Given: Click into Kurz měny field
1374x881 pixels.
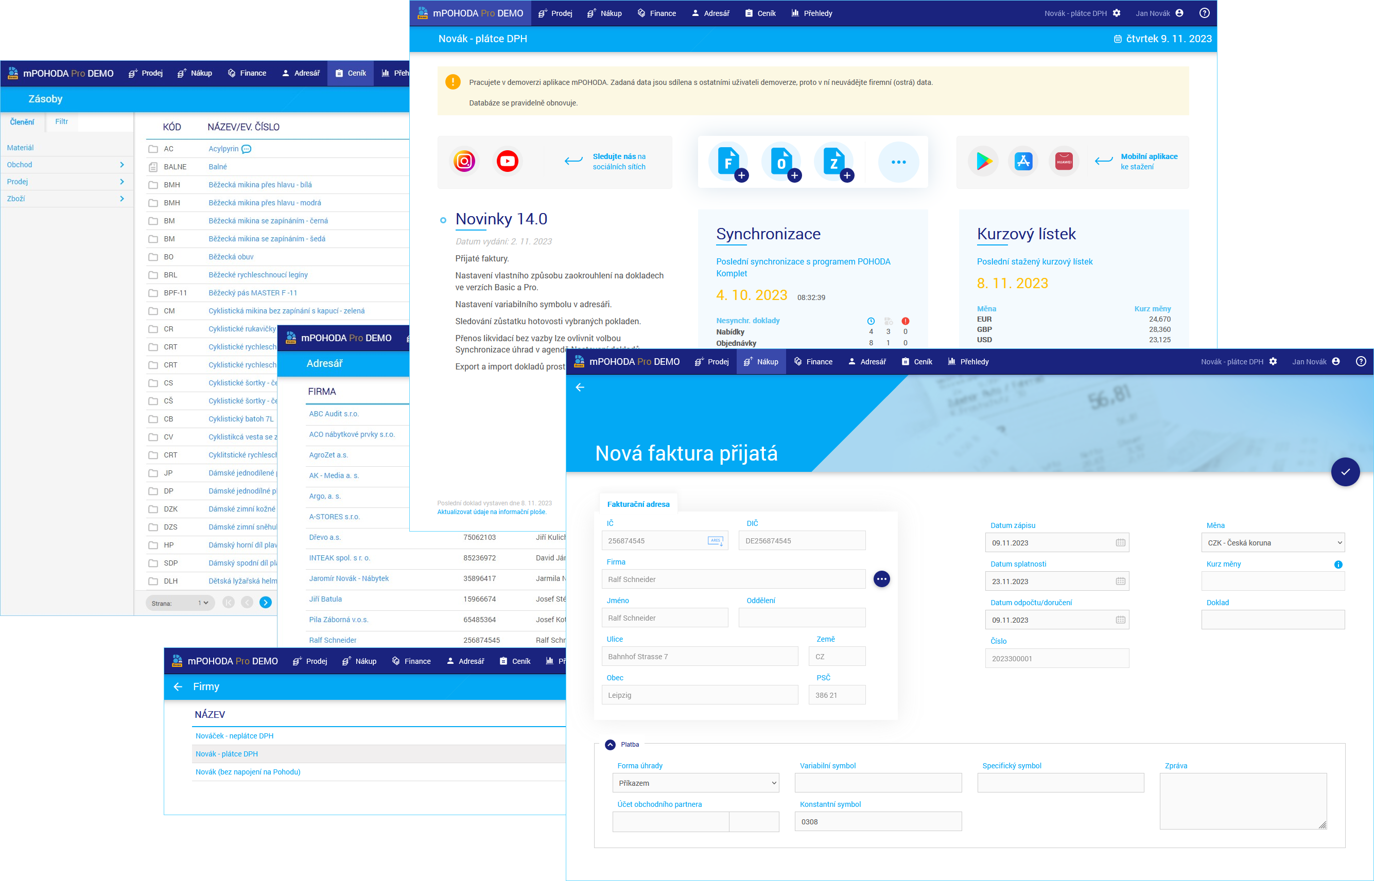Looking at the screenshot, I should pos(1273,581).
